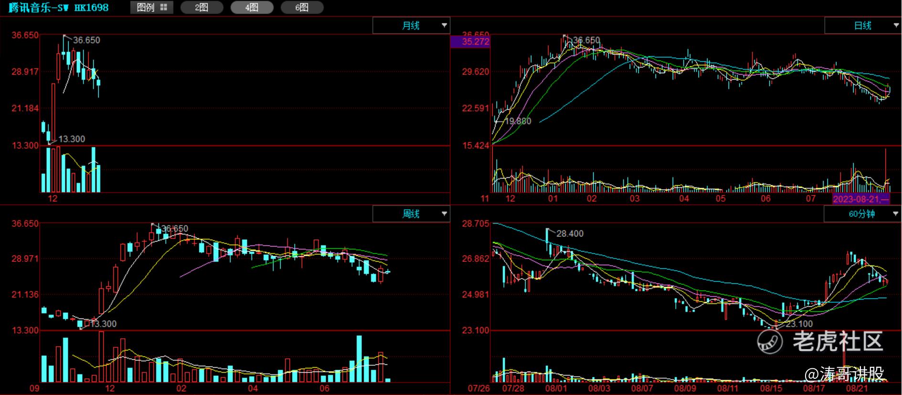This screenshot has height=395, width=902.
Task: Click the 26.862 price axis label
Action: [x=476, y=259]
